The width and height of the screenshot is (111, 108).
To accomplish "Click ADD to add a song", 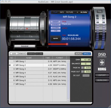I will click(14, 54).
